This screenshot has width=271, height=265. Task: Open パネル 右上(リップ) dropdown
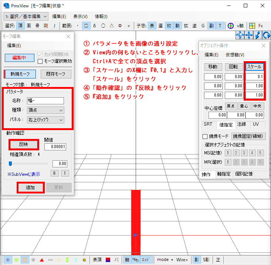[45, 120]
